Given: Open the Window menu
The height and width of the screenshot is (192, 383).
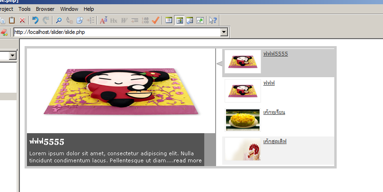Looking at the screenshot, I should 69,9.
